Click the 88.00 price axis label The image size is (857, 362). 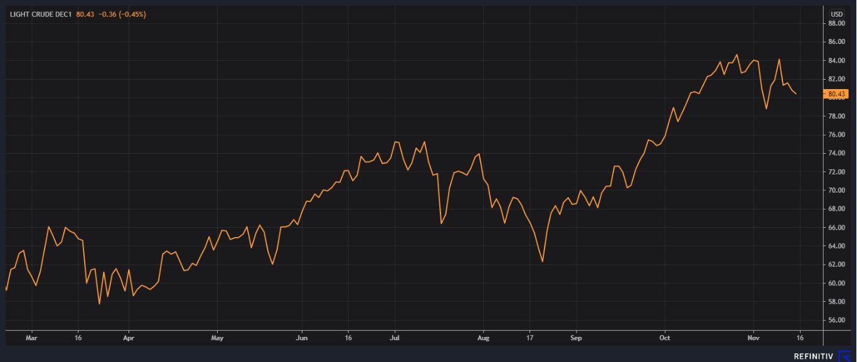pyautogui.click(x=838, y=24)
